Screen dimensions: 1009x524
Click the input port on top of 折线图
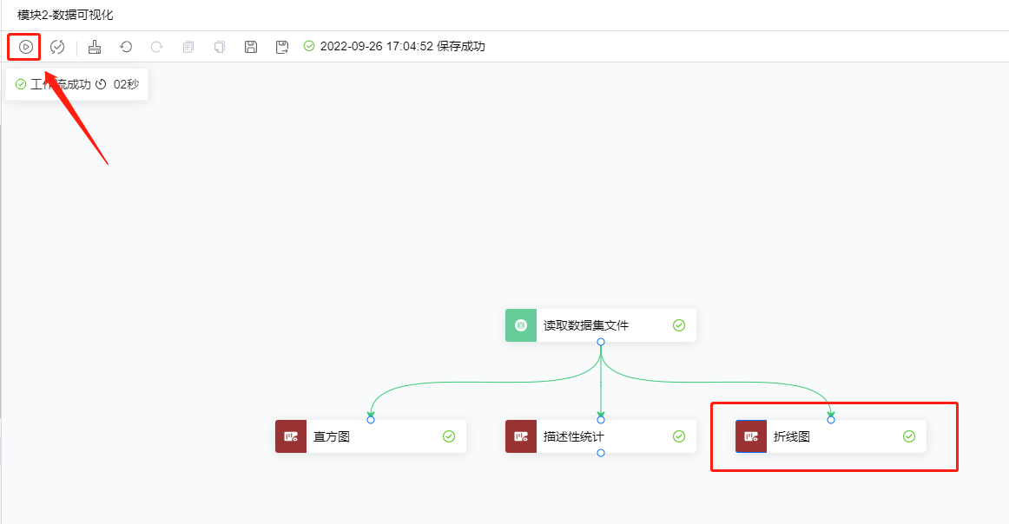831,420
